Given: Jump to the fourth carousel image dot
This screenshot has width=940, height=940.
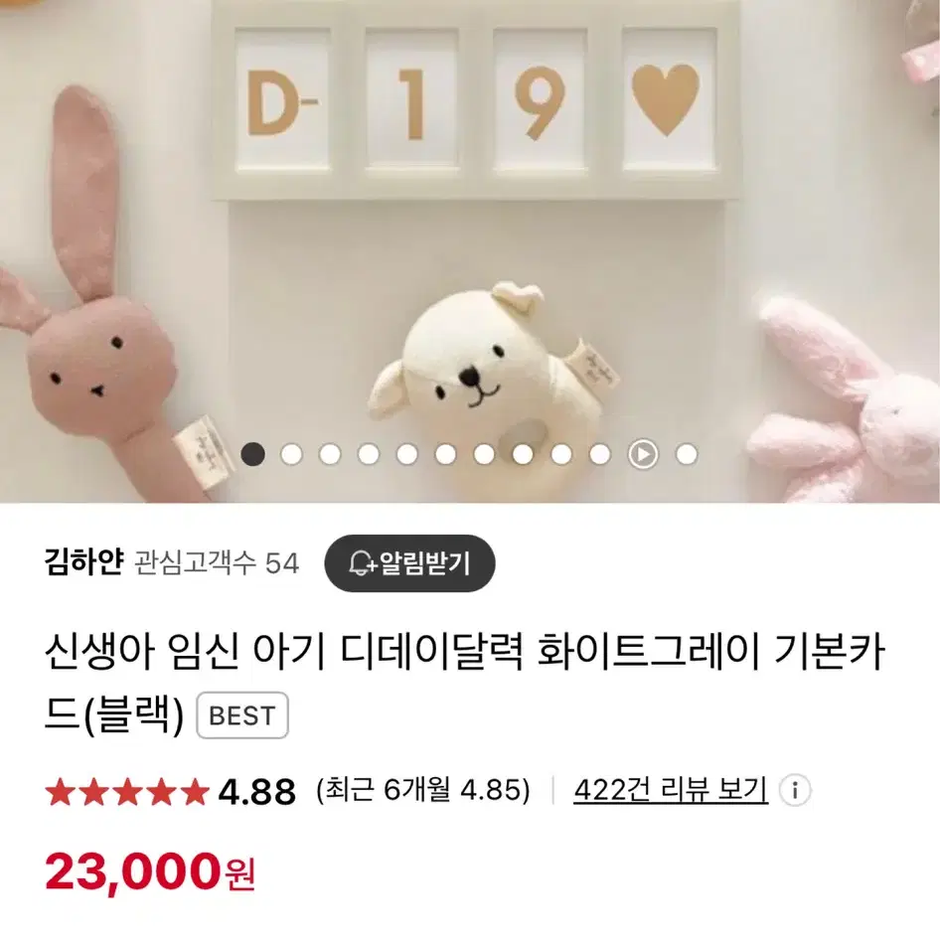Looking at the screenshot, I should [368, 454].
